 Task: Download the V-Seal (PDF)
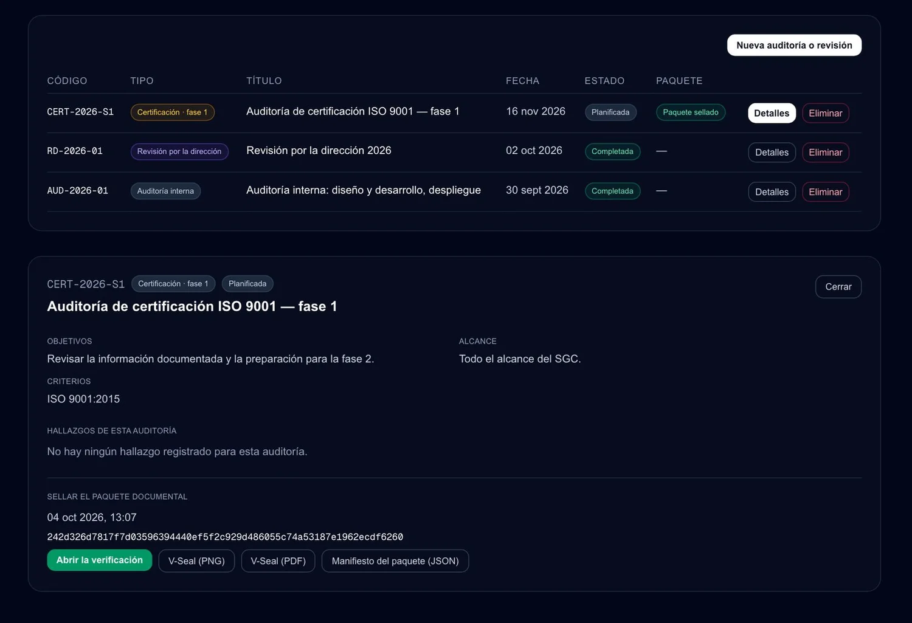278,561
